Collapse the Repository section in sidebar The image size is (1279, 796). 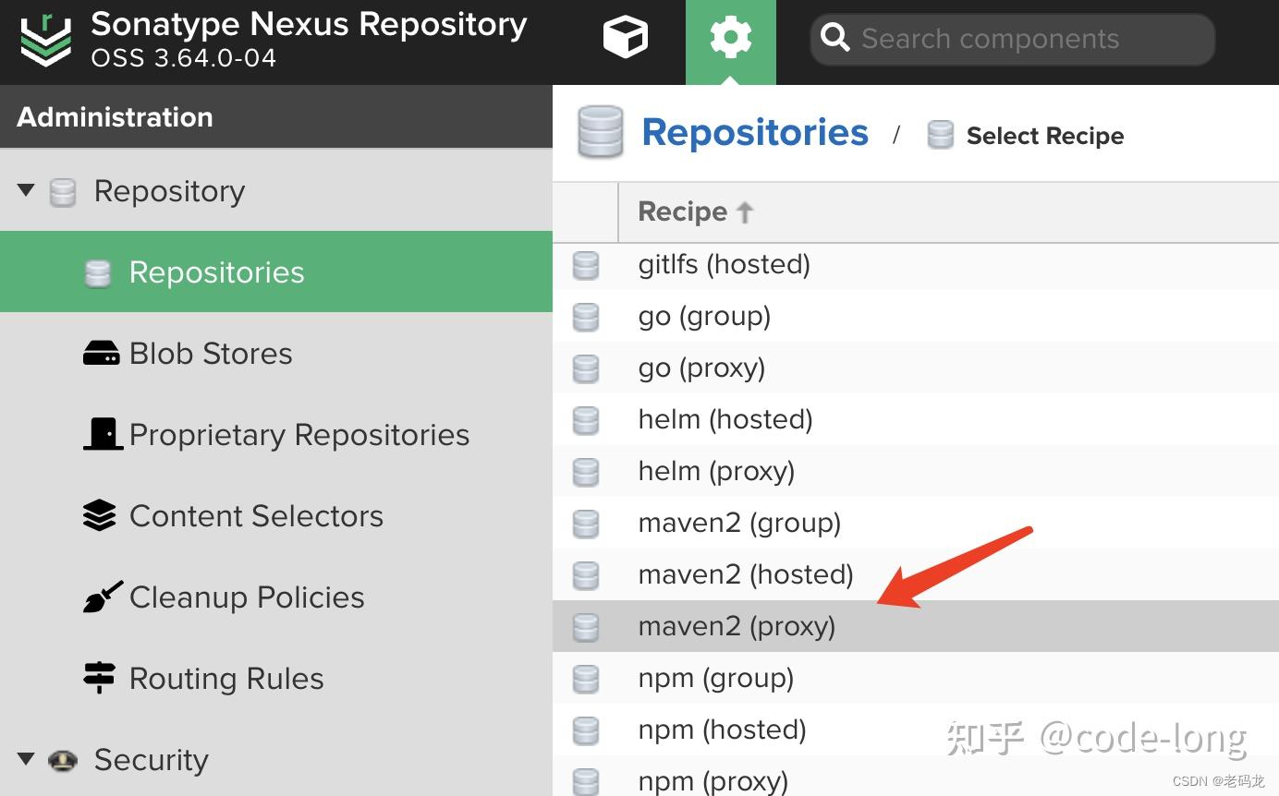pos(25,190)
